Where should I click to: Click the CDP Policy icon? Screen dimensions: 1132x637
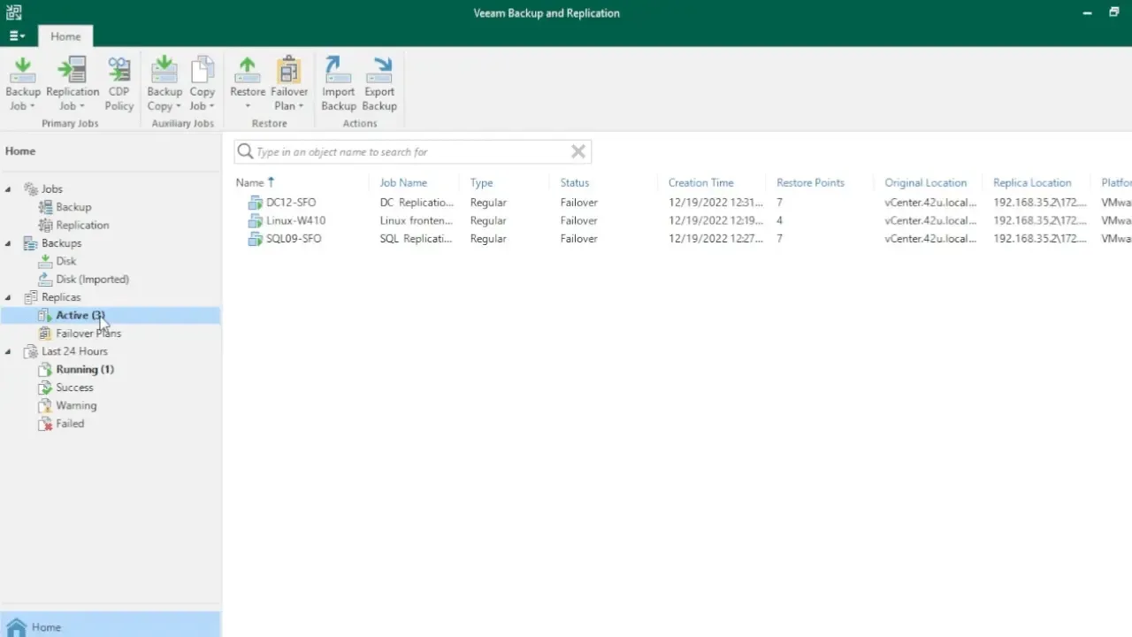tap(119, 84)
